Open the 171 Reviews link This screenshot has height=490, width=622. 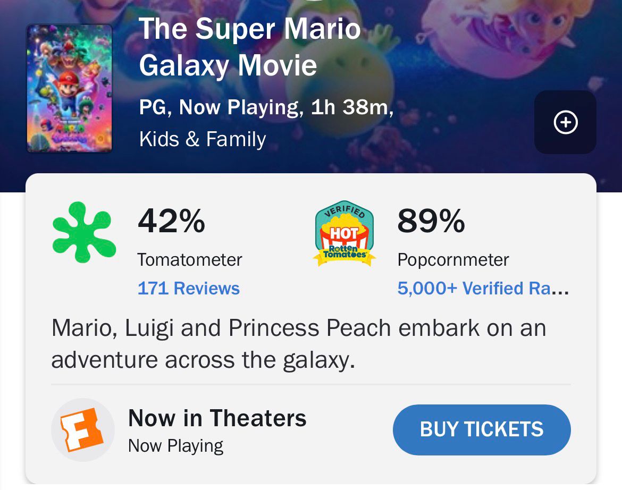pyautogui.click(x=188, y=289)
